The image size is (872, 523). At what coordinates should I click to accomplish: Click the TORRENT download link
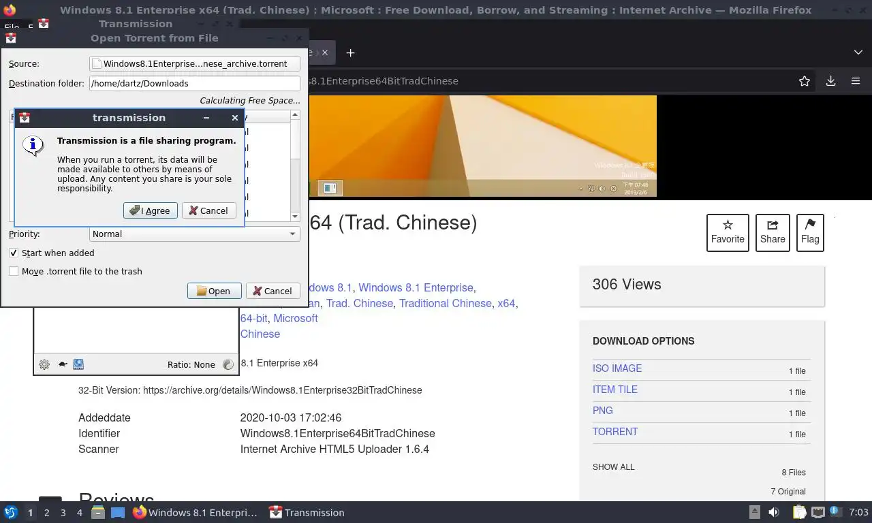click(615, 432)
